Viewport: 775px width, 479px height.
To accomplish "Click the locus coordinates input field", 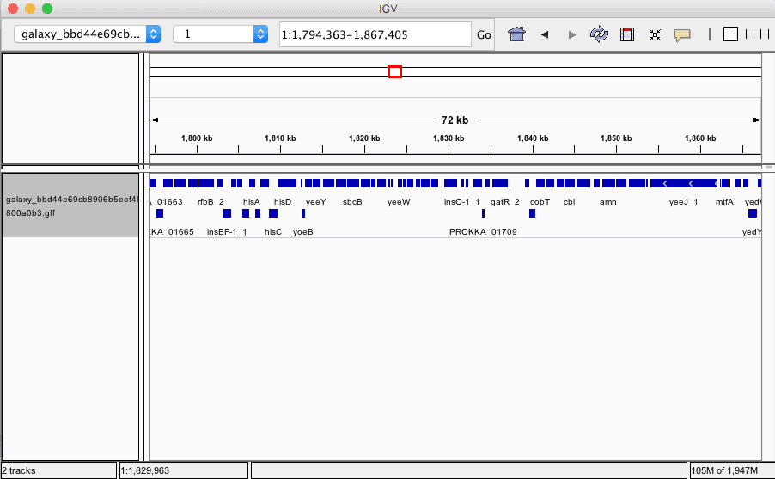I will 375,34.
